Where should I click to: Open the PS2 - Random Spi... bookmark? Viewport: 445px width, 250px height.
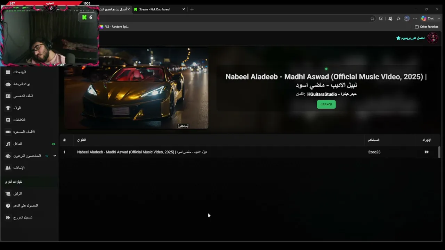pos(114,27)
